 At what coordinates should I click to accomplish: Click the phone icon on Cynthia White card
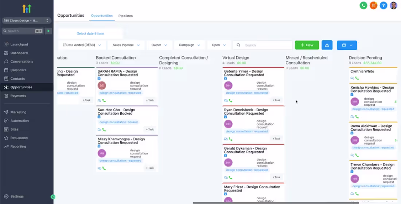[x=357, y=78]
